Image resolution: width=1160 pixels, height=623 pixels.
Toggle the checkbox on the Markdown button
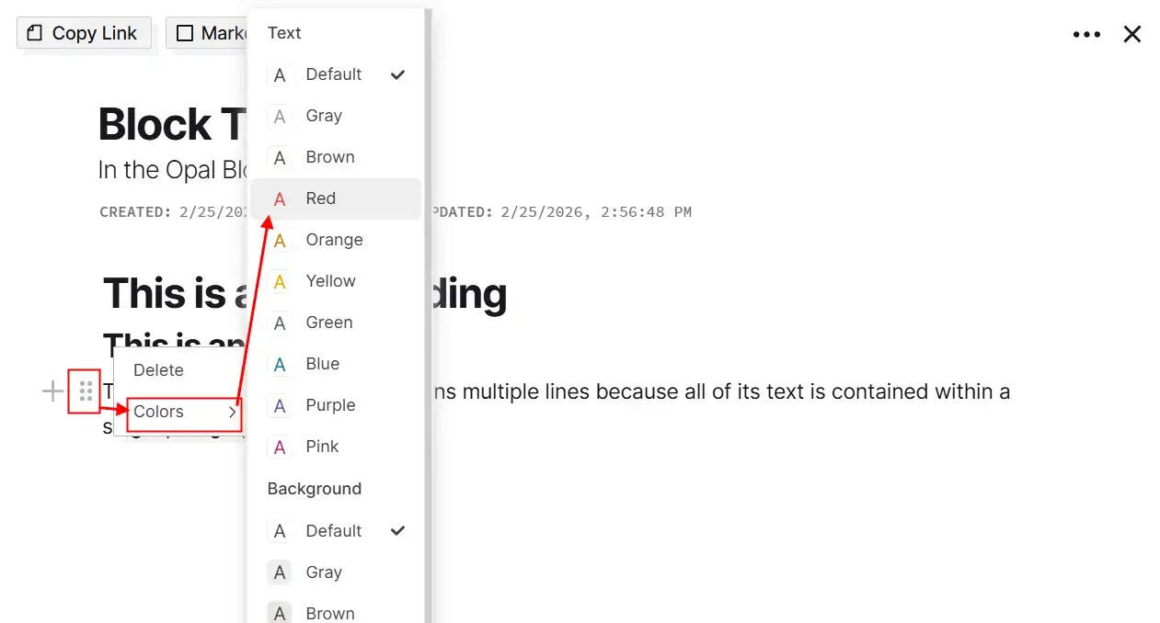187,32
